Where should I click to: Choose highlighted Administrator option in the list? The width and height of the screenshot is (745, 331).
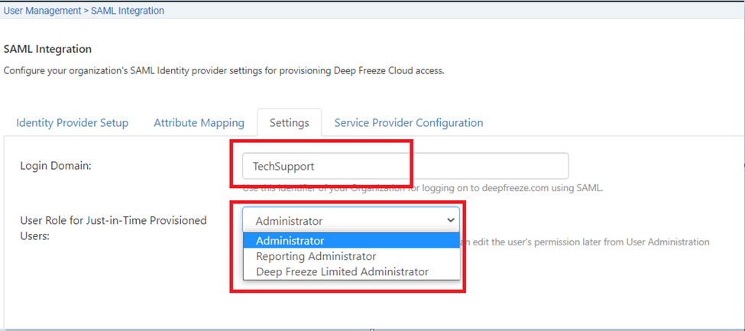coord(290,241)
